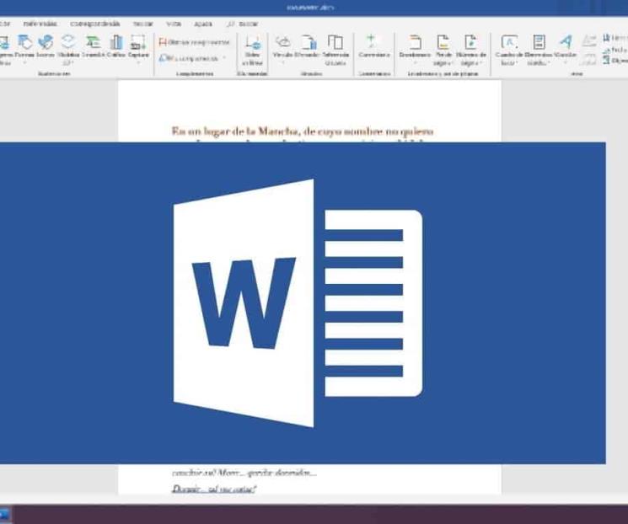Open the Vínculo link menu
Image resolution: width=628 pixels, height=524 pixels.
282,50
